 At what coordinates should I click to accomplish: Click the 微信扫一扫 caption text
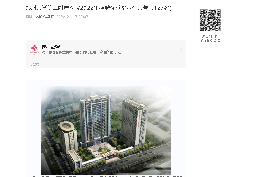pos(210,36)
